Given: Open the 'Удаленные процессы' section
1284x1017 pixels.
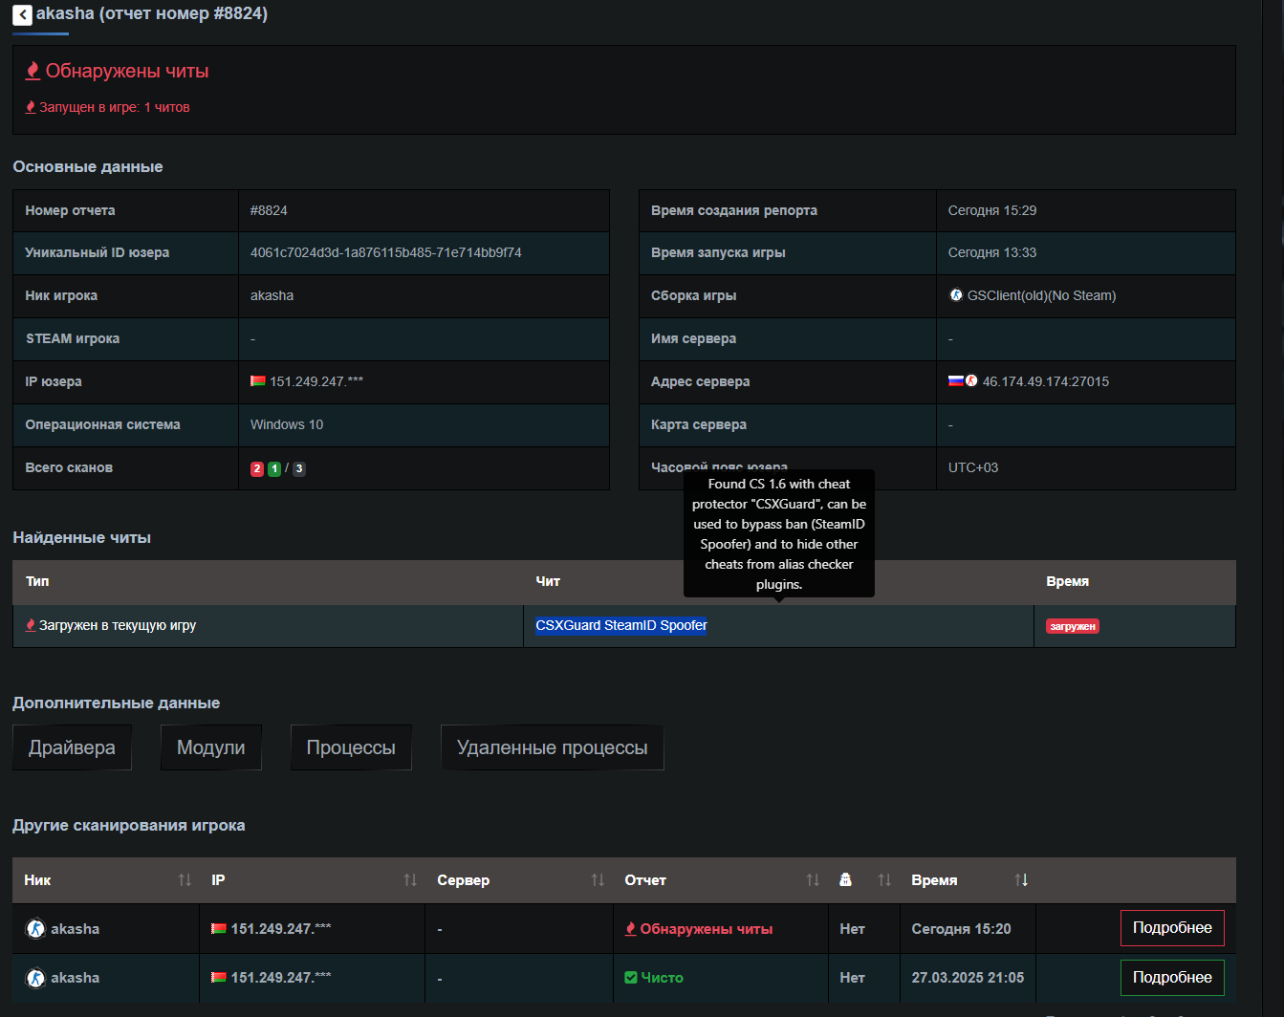Looking at the screenshot, I should [x=553, y=747].
